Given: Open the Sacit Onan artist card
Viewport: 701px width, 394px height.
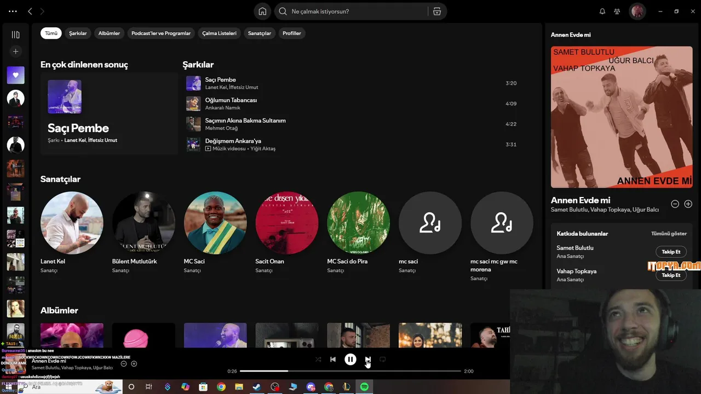Looking at the screenshot, I should (287, 233).
